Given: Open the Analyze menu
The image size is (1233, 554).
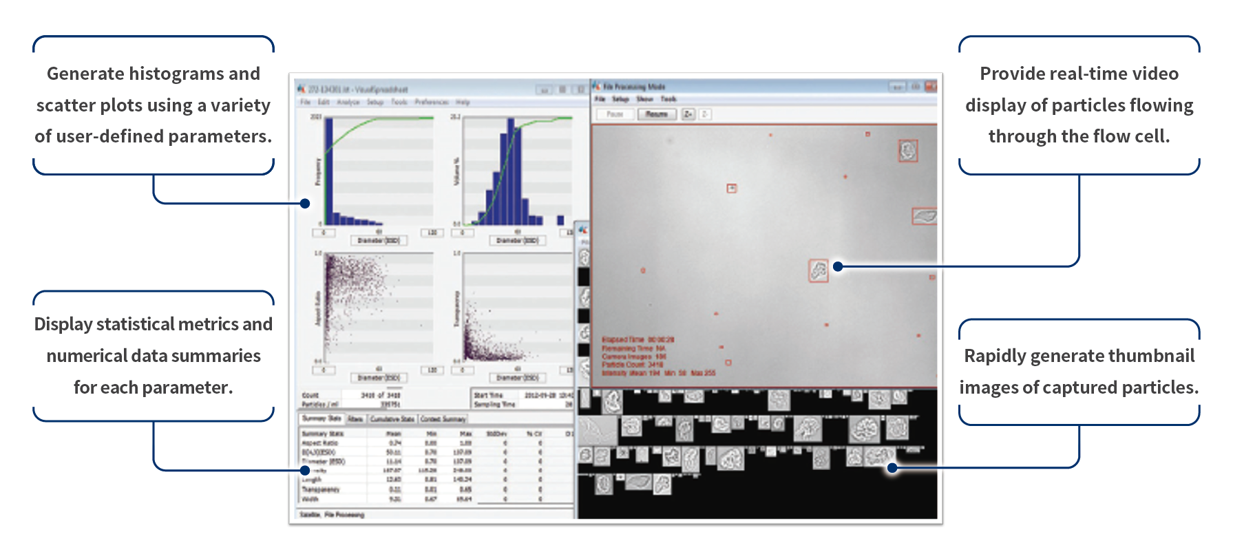Looking at the screenshot, I should 348,102.
